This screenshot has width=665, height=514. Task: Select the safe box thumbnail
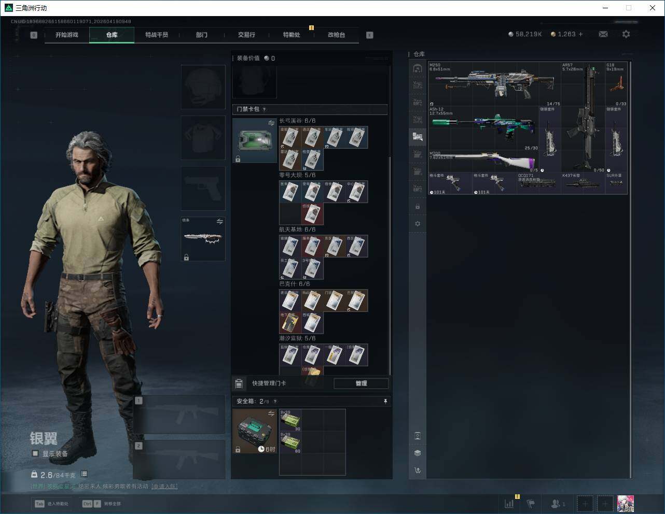tap(255, 431)
